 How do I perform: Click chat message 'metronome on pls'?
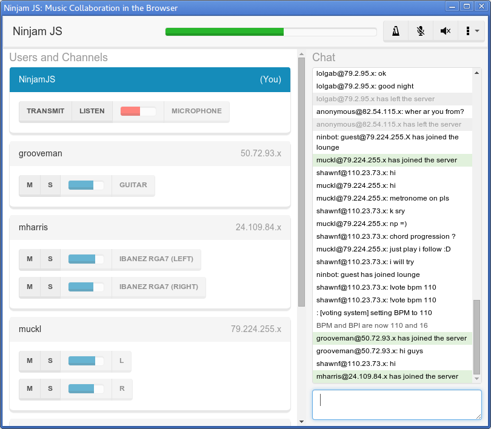392,198
